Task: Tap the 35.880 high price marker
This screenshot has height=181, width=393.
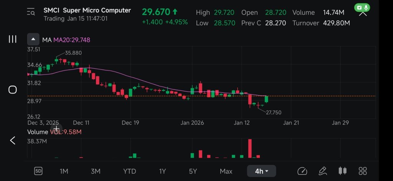Action: coord(73,53)
